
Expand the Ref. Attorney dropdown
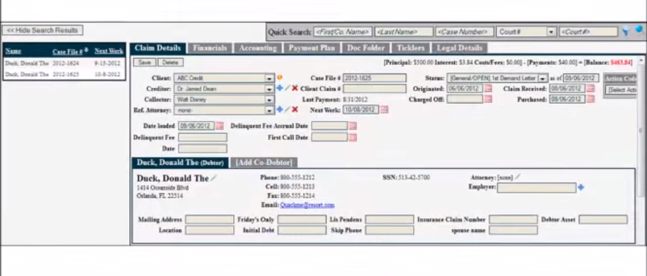(269, 110)
